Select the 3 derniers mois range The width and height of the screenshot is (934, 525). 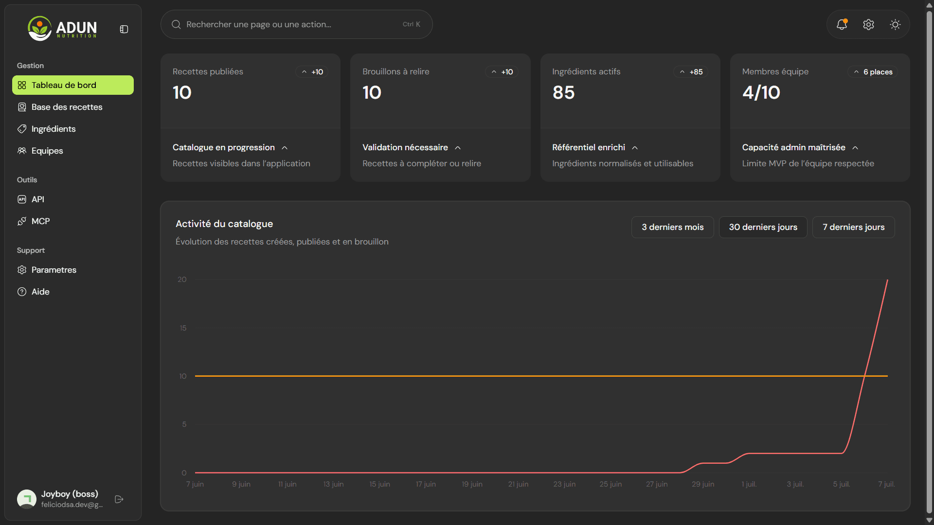pos(672,227)
